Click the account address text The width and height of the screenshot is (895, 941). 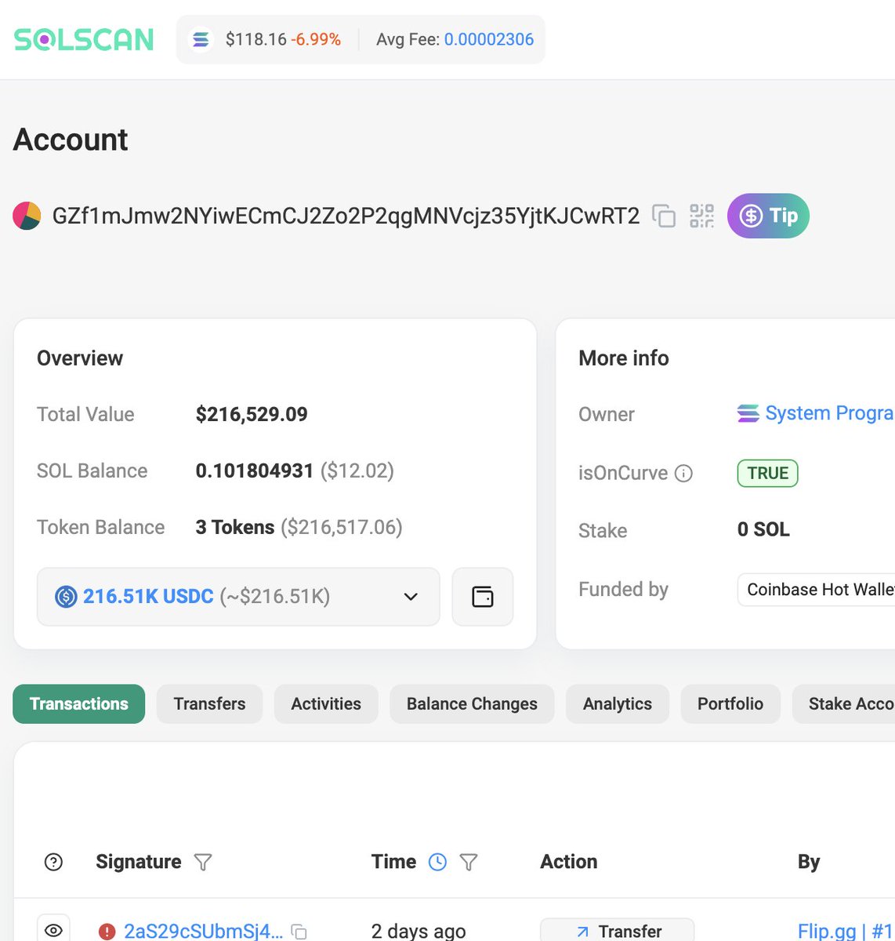click(346, 216)
